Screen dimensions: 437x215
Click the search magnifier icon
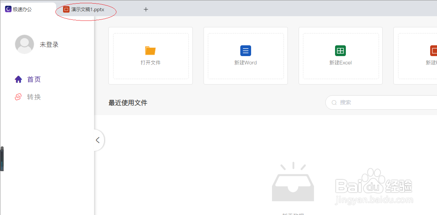pos(334,102)
